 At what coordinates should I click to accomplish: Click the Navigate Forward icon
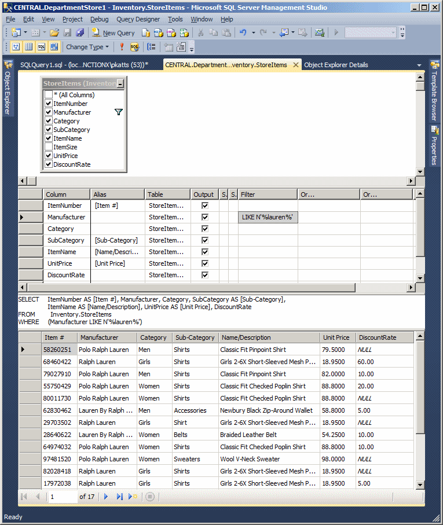point(303,32)
